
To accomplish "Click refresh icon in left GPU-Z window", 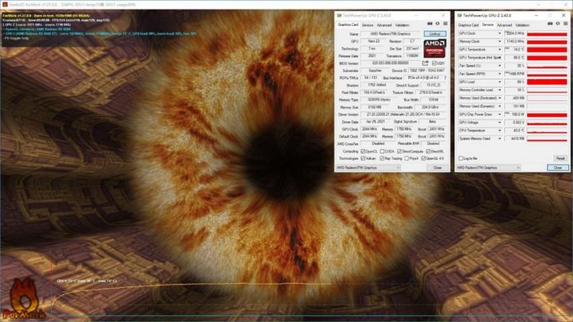I will [x=438, y=24].
